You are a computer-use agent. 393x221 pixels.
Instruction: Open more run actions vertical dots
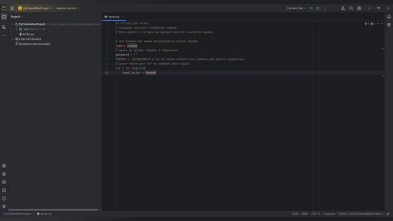[x=325, y=8]
